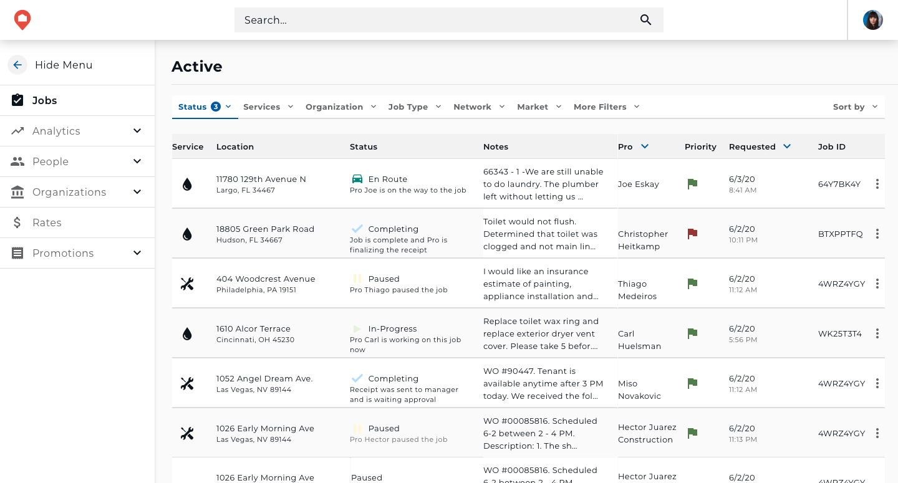Image resolution: width=898 pixels, height=483 pixels.
Task: Click the water drop icon for 1610 Alcor Terrace
Action: [187, 334]
